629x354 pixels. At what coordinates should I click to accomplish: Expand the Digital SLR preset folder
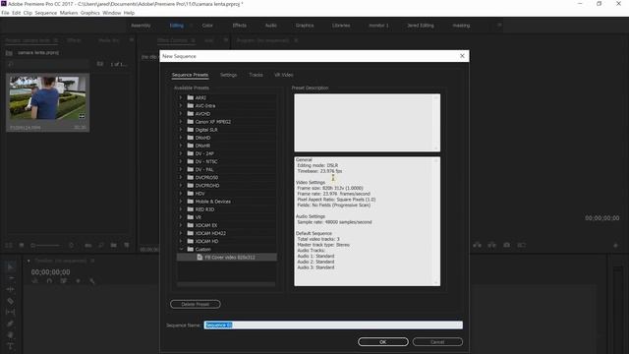coord(181,130)
